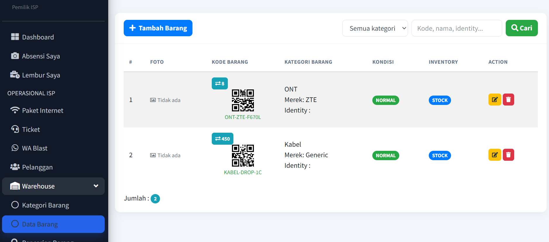Click the Paket Internet wifi icon
Image resolution: width=549 pixels, height=242 pixels.
[15, 110]
